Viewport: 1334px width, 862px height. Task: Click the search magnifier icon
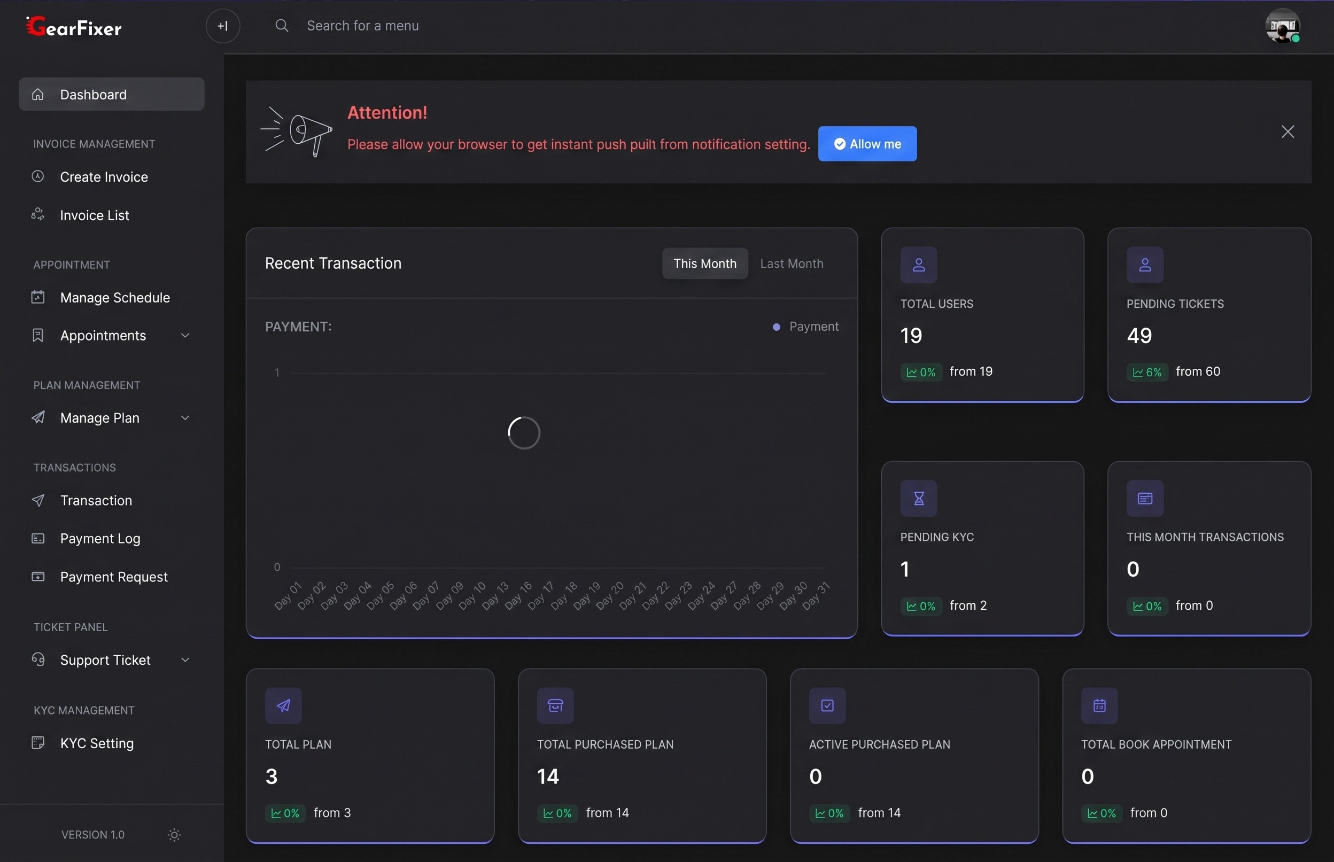tap(282, 26)
